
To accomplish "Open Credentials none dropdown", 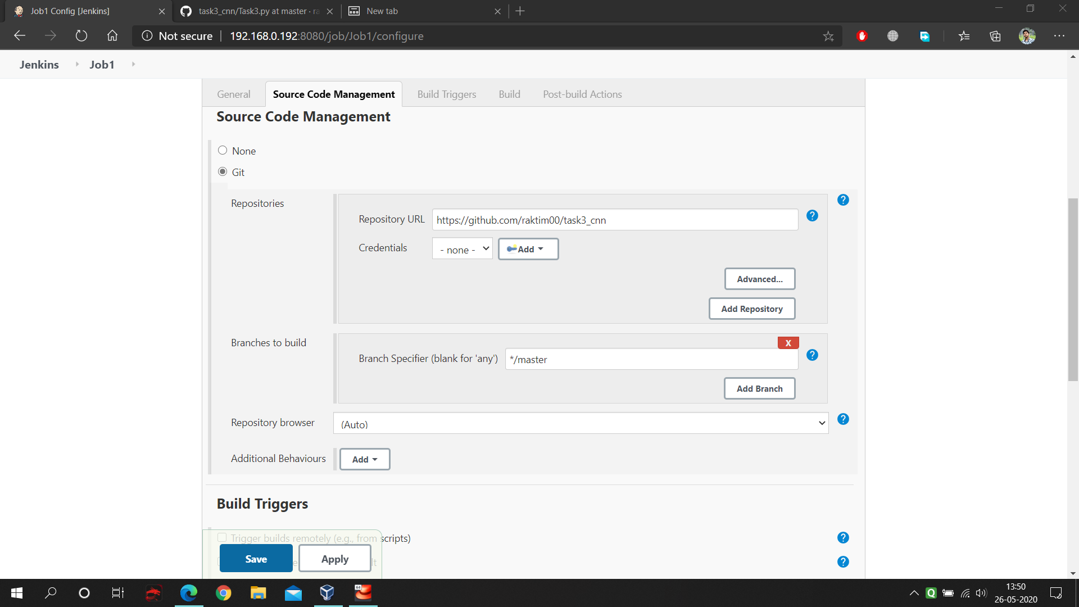I will [x=462, y=249].
